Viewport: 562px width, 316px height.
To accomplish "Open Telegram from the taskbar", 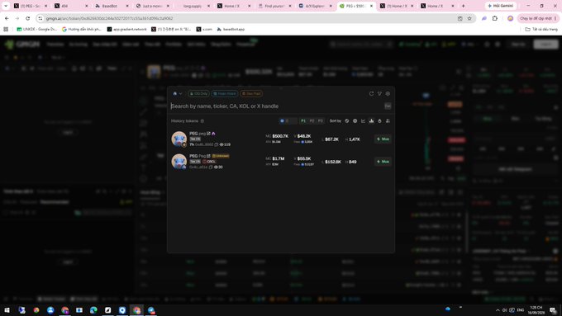I will 151,310.
